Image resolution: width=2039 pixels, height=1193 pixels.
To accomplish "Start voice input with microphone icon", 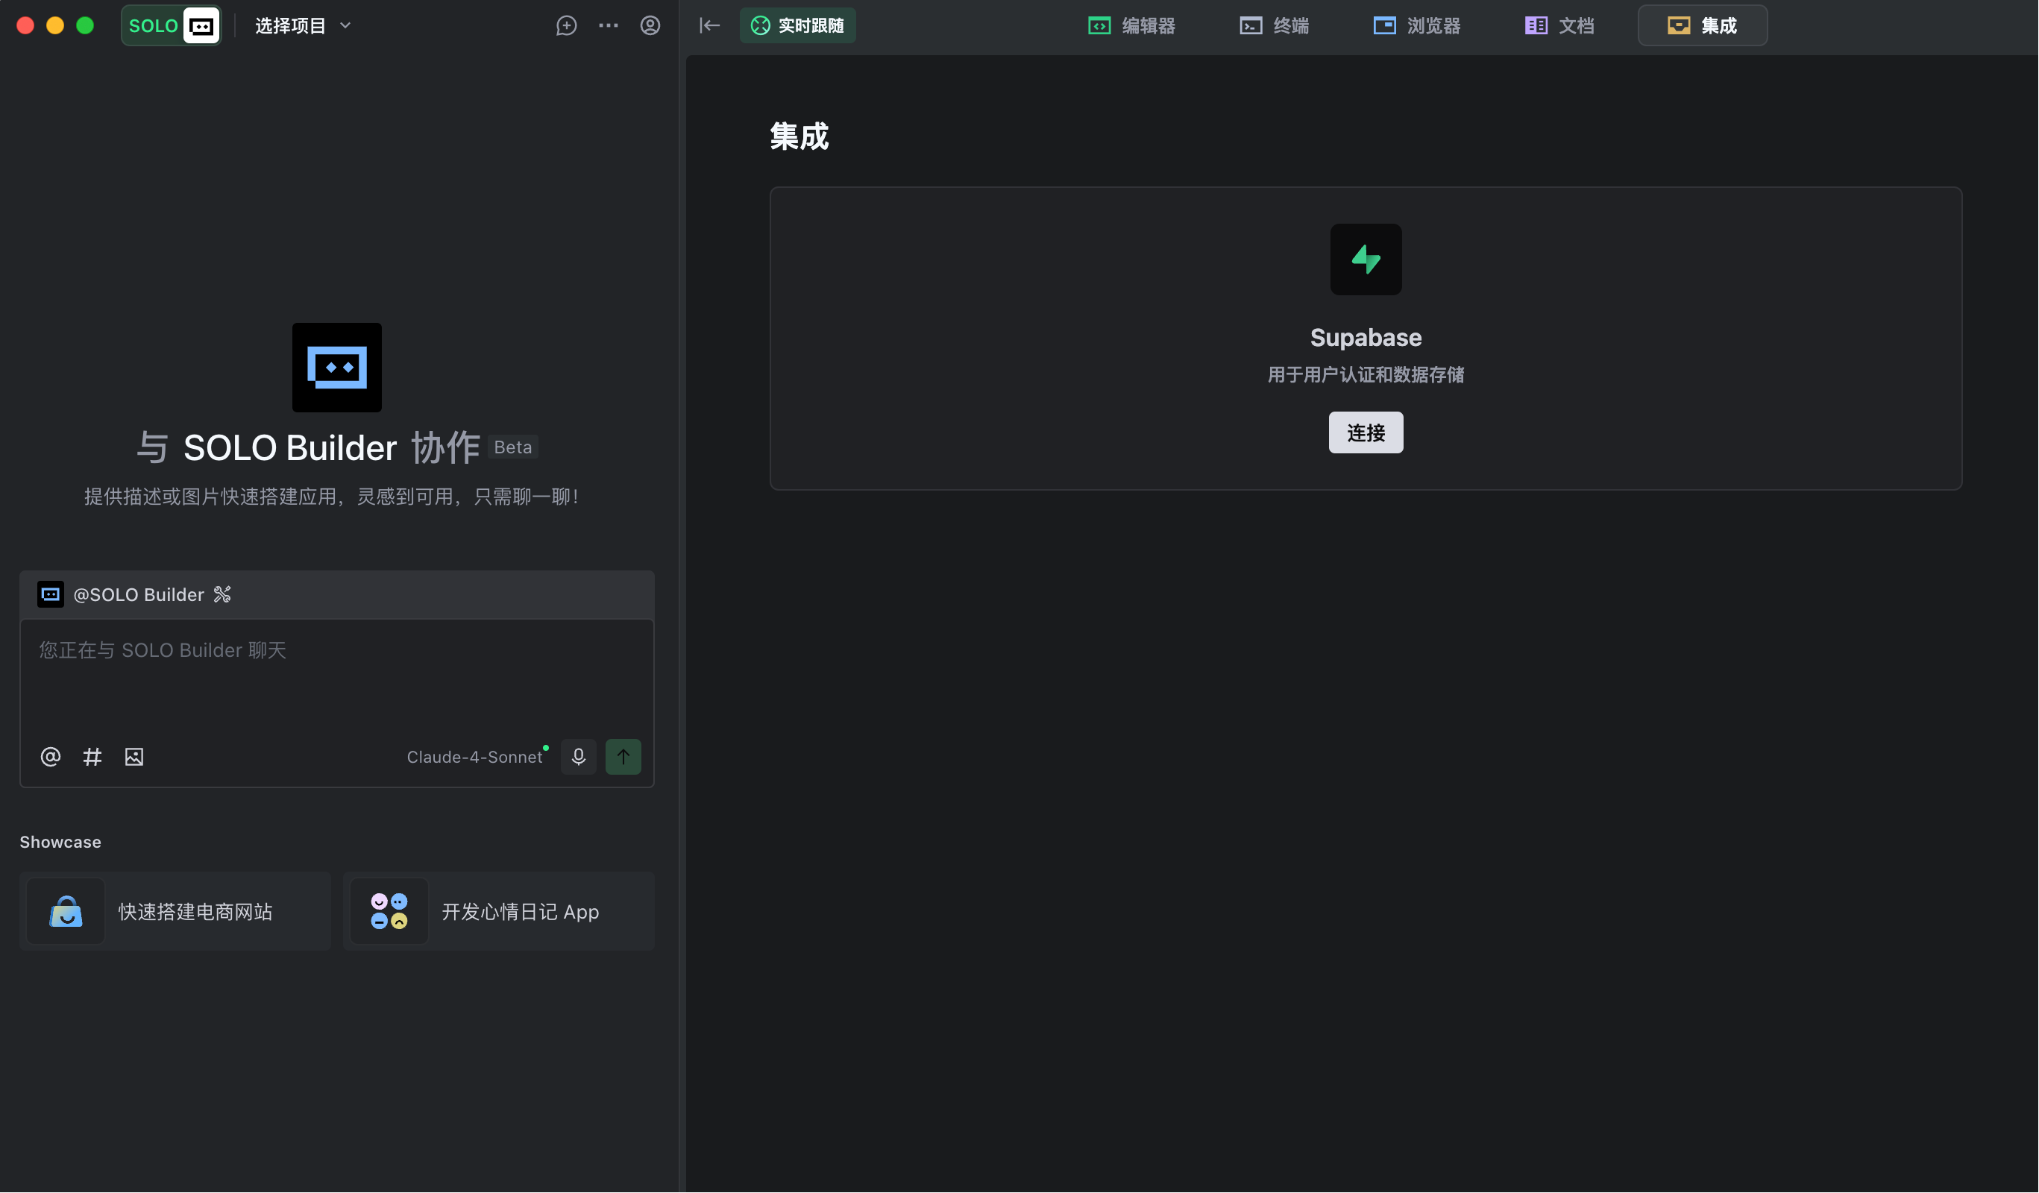I will coord(579,757).
